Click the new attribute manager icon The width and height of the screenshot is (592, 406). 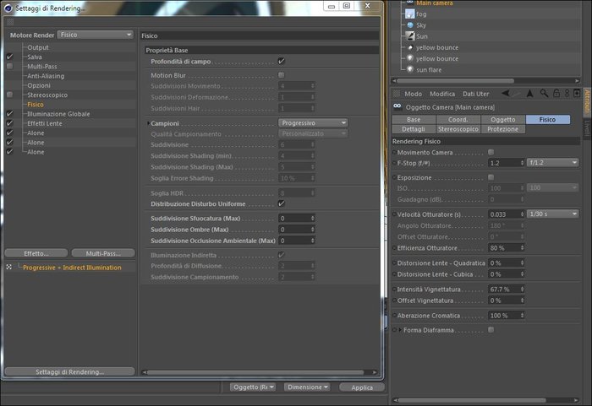coord(577,93)
